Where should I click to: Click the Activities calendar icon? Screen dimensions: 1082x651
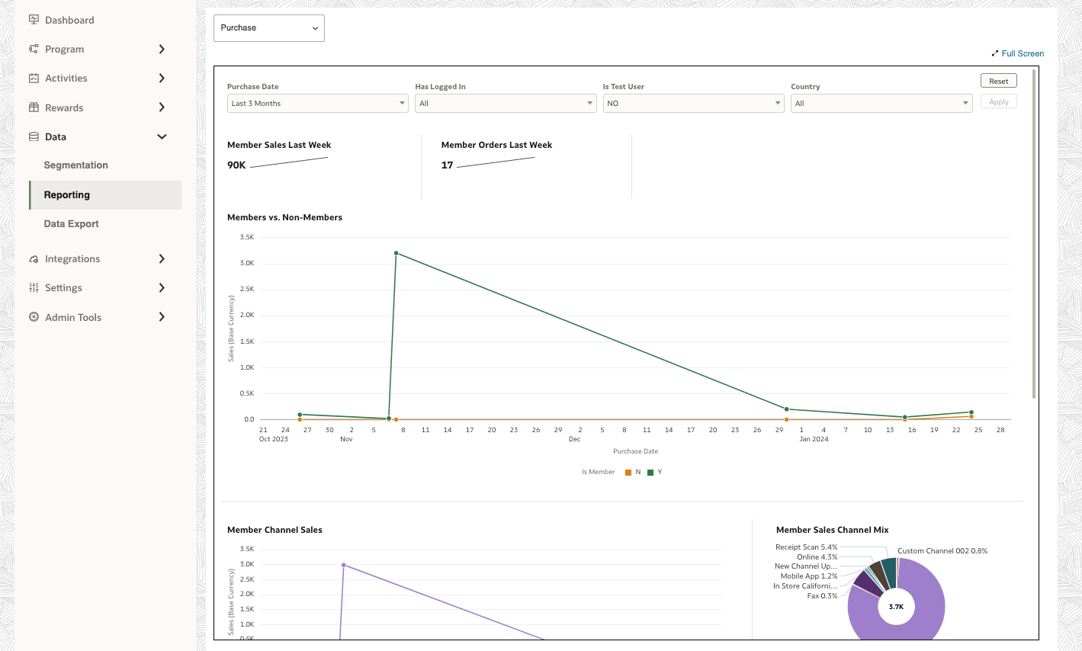(x=34, y=78)
